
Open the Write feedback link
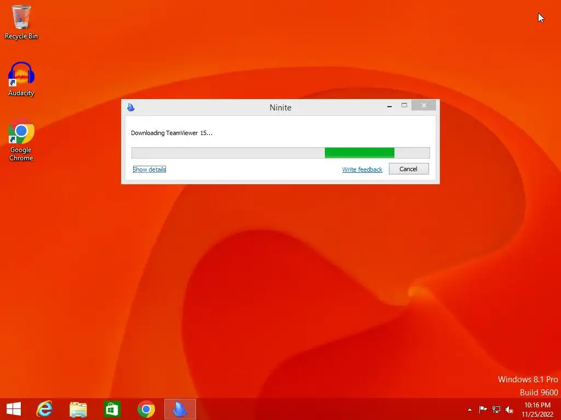tap(362, 170)
